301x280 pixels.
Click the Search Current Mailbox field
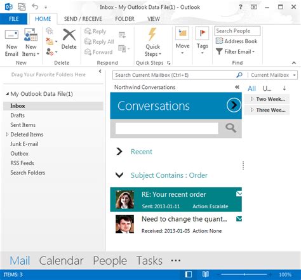tap(173, 75)
